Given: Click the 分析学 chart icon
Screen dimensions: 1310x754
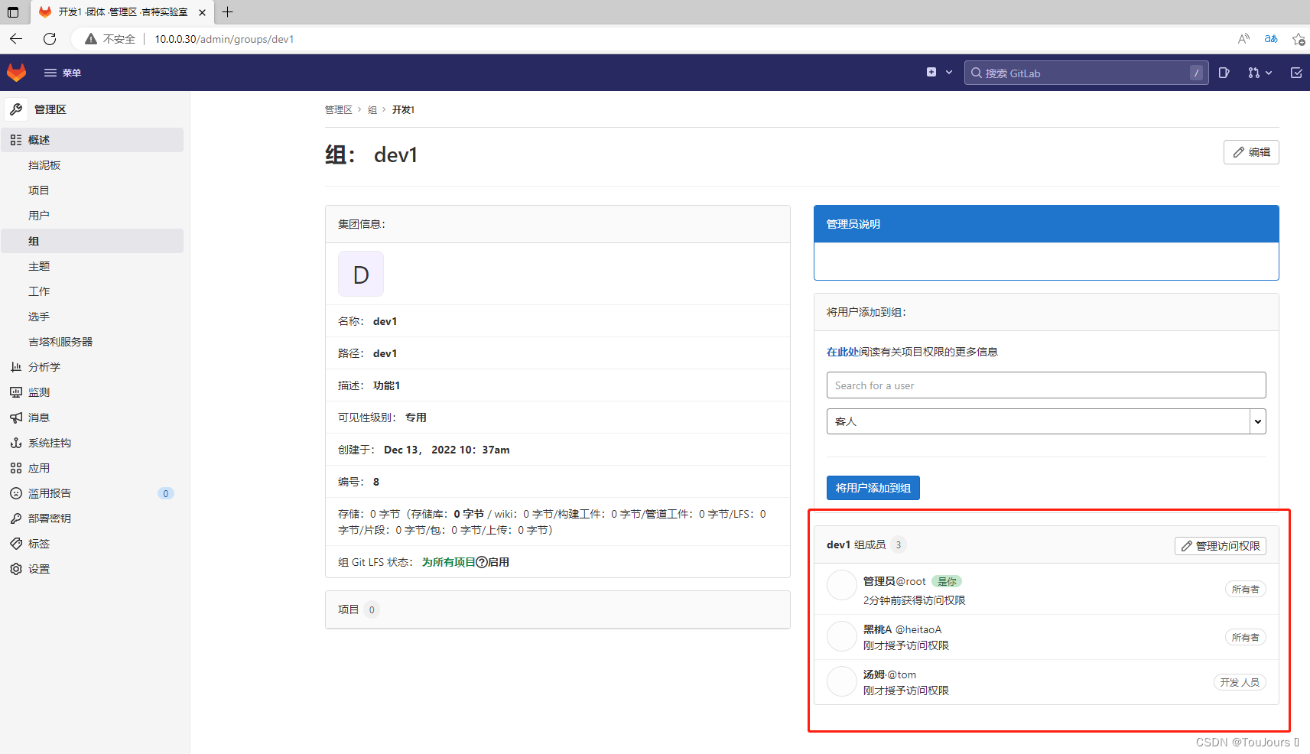Looking at the screenshot, I should [16, 367].
